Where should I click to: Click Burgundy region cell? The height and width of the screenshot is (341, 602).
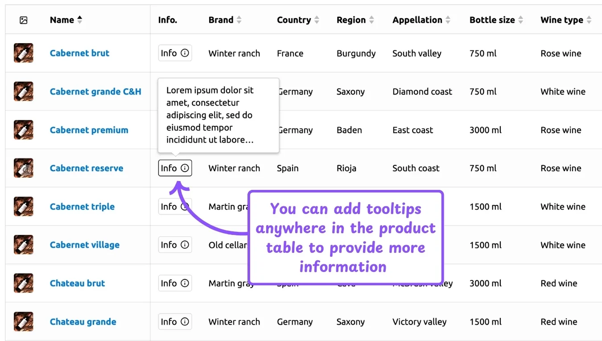pyautogui.click(x=356, y=53)
